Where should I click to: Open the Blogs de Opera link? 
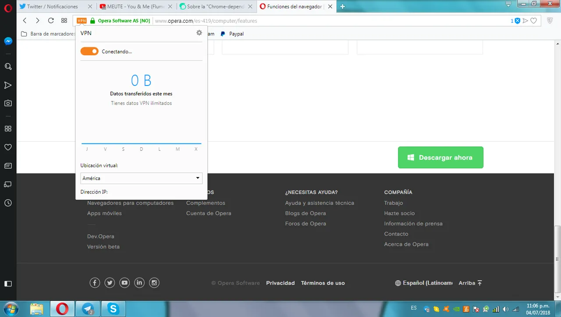tap(305, 213)
